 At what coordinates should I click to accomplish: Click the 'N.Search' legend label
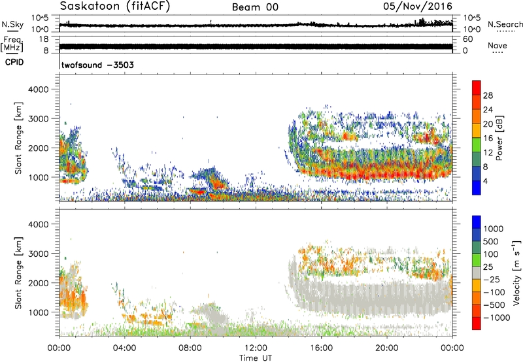point(505,24)
